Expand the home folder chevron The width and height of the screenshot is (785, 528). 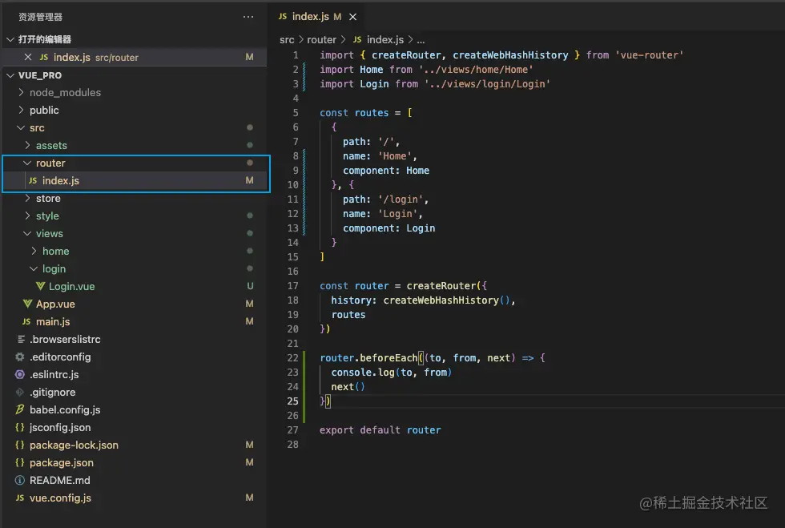click(34, 251)
